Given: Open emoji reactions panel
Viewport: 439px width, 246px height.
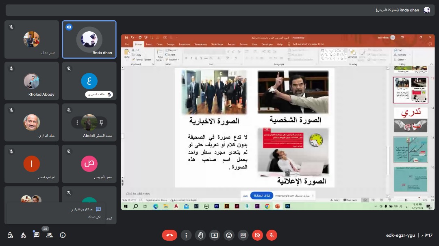Looking at the screenshot, I should (x=229, y=235).
